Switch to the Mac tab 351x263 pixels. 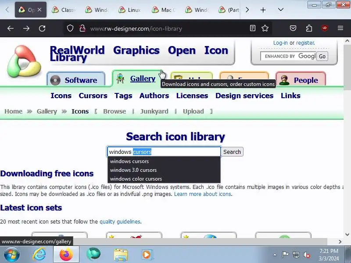click(164, 10)
